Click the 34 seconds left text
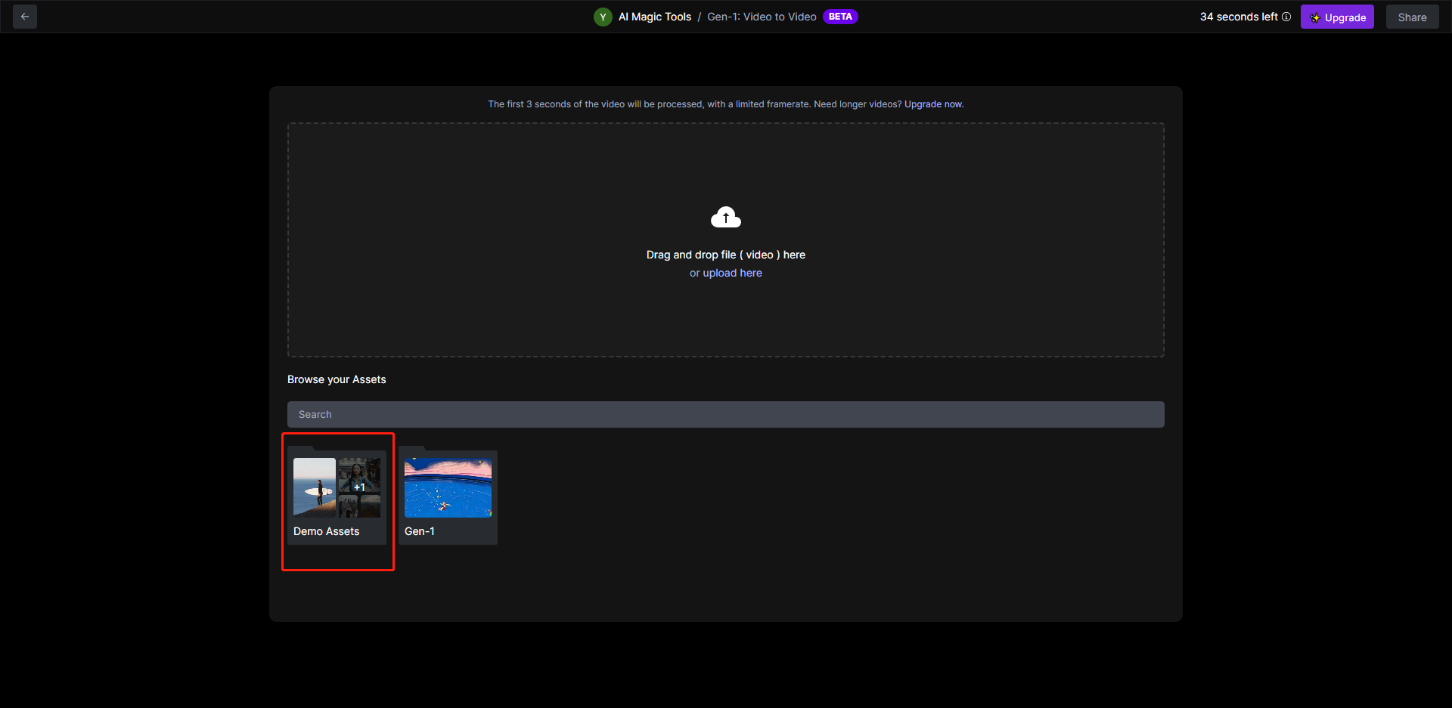This screenshot has height=708, width=1452. pyautogui.click(x=1239, y=17)
